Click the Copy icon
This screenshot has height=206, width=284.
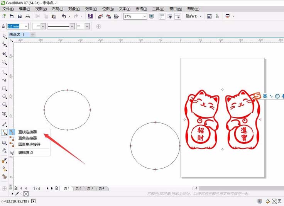pos(46,16)
